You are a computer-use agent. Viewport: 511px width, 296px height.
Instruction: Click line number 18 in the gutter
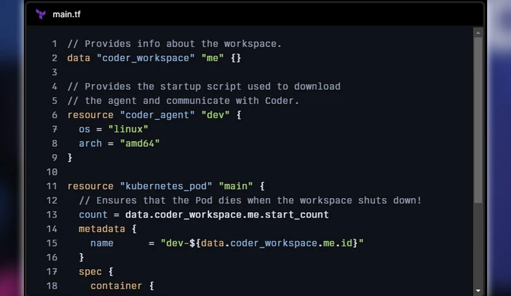pyautogui.click(x=52, y=286)
